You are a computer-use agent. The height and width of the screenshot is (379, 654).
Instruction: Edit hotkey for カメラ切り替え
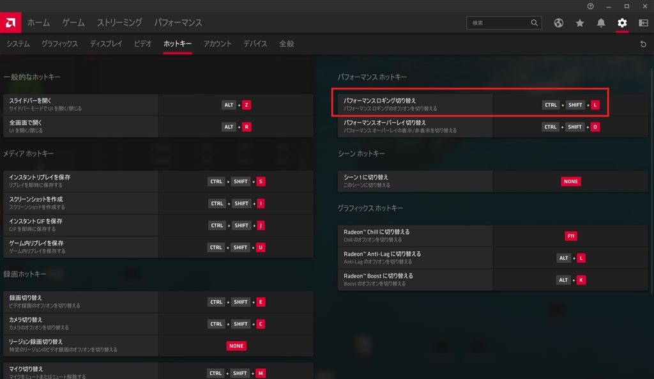tap(236, 324)
